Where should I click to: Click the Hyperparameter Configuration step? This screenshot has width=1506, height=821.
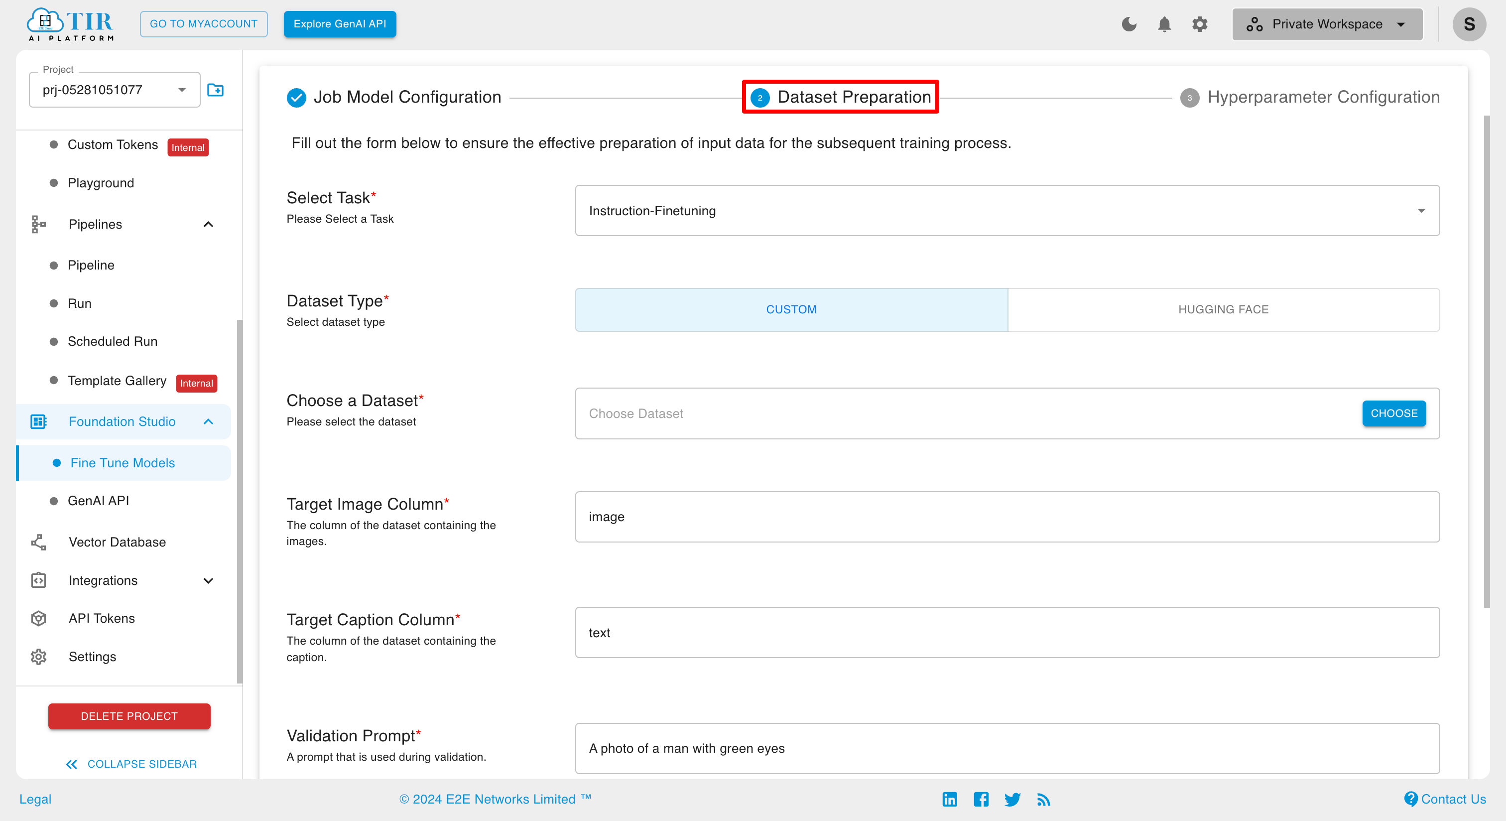click(1309, 97)
